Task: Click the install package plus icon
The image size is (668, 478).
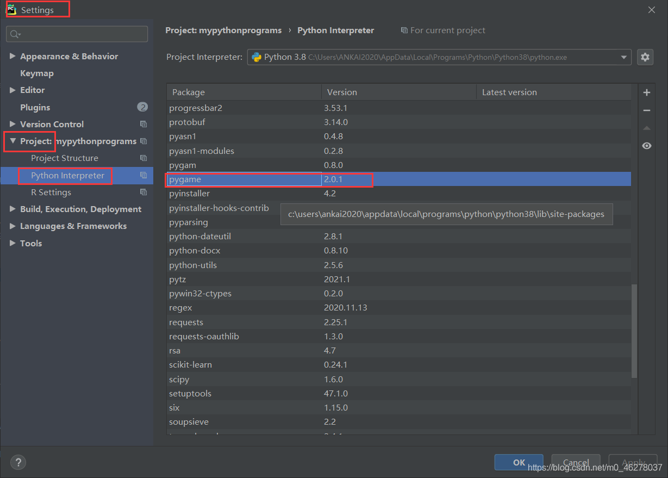Action: 646,93
